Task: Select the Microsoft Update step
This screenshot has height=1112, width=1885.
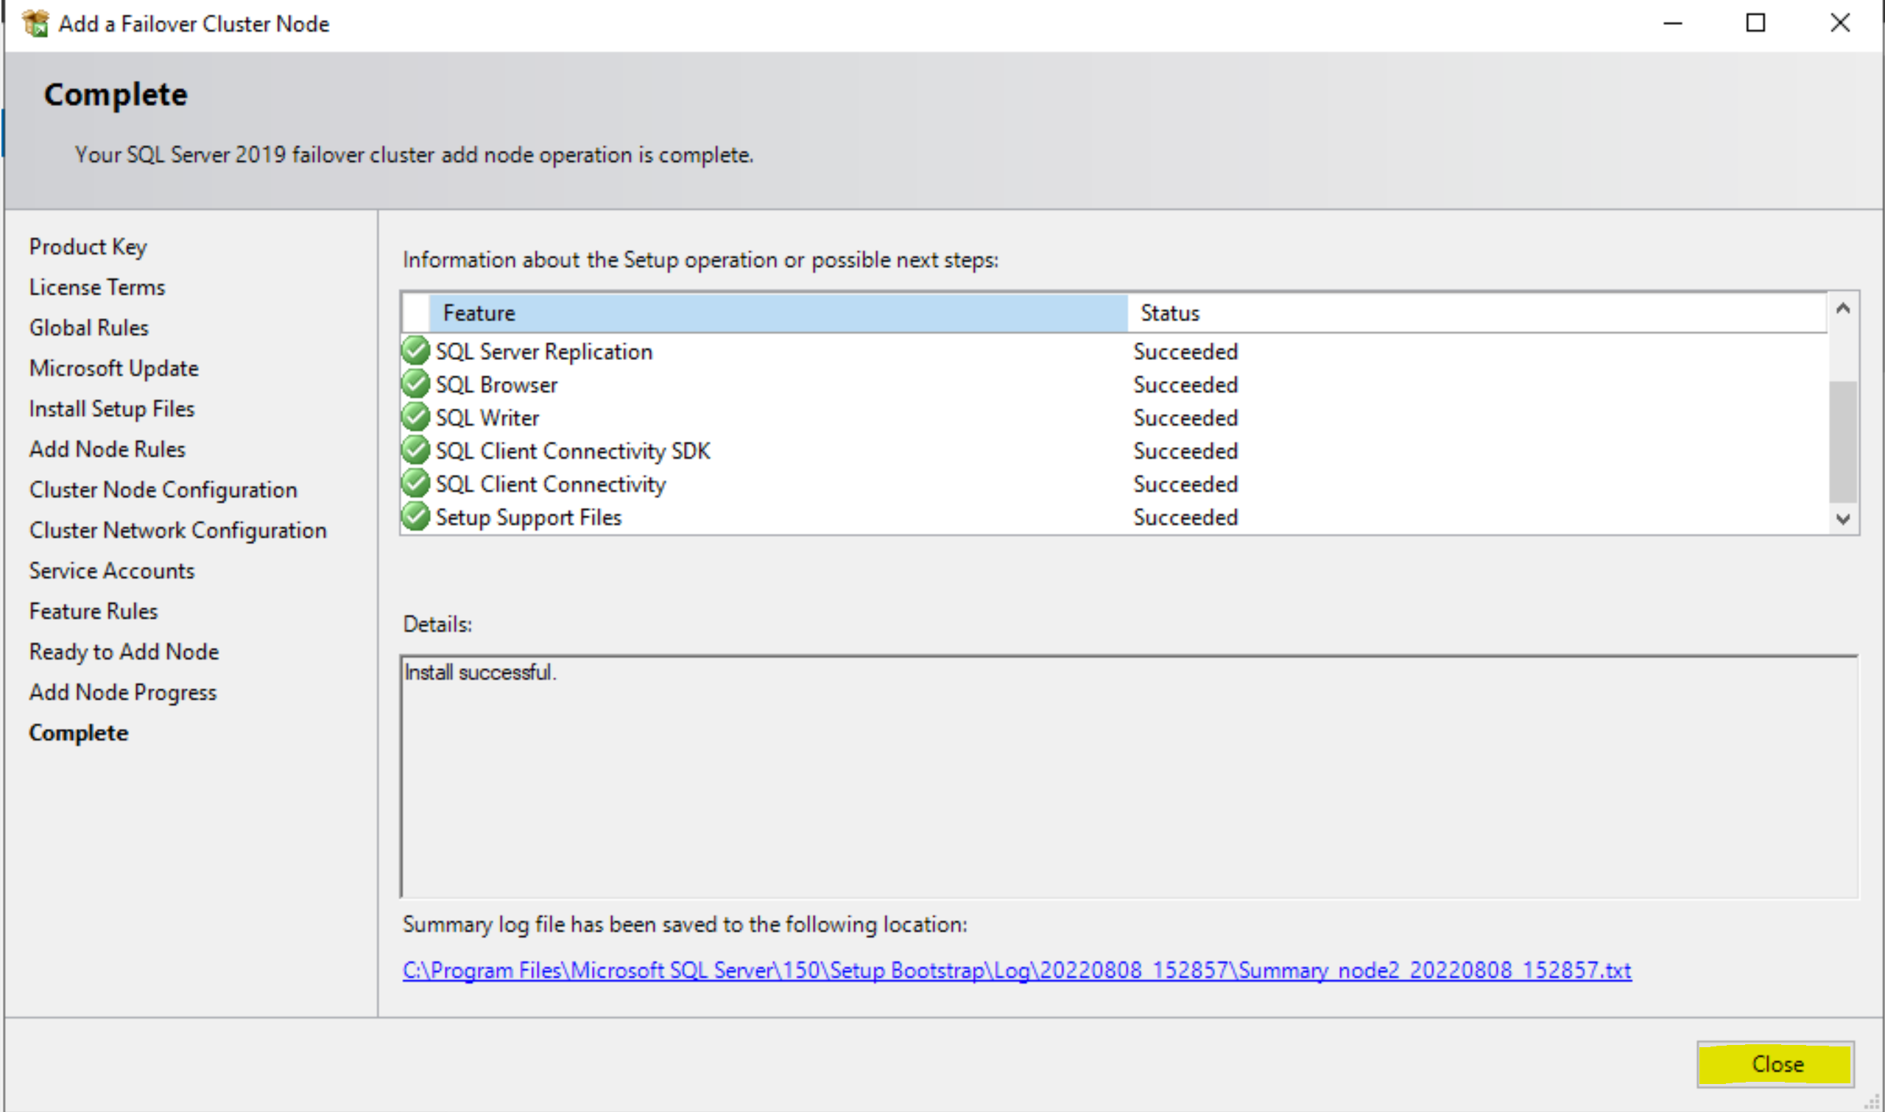Action: [x=114, y=368]
